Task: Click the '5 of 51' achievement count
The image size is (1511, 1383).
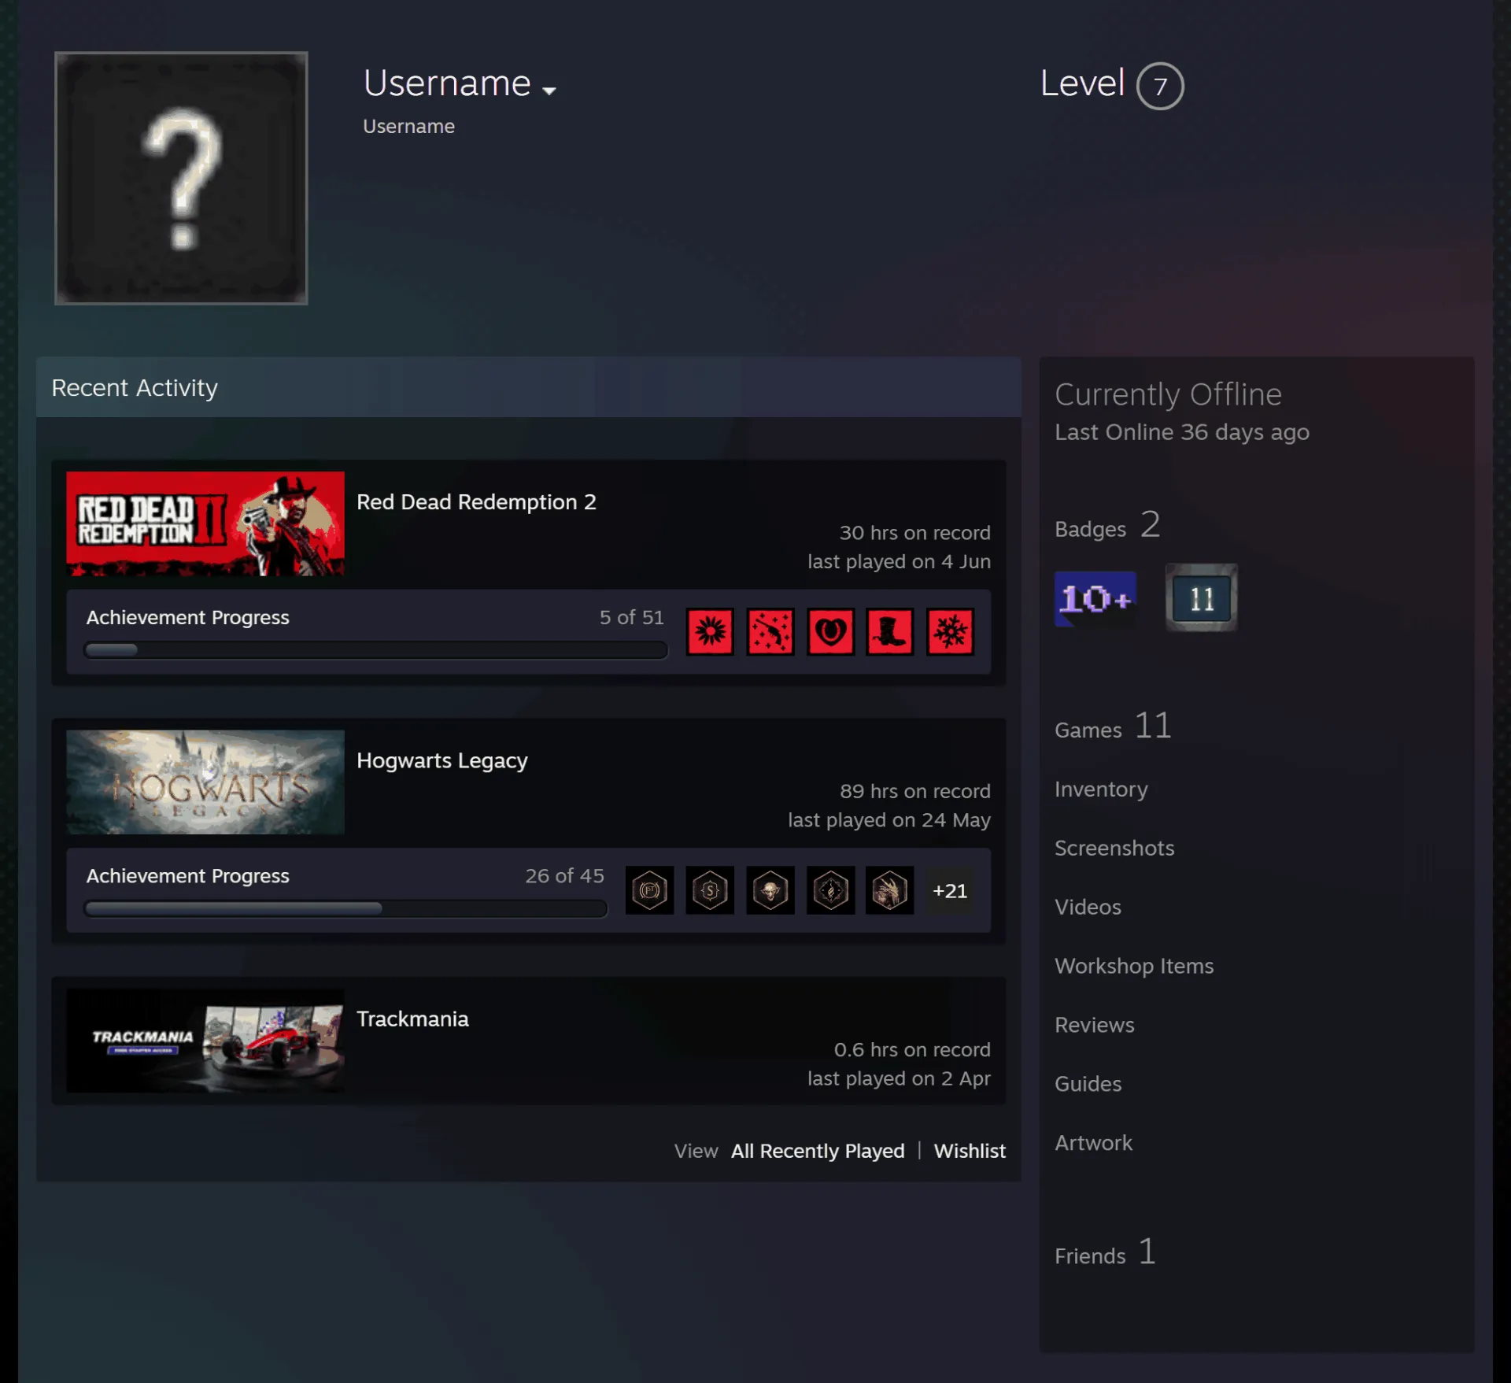Action: (631, 617)
